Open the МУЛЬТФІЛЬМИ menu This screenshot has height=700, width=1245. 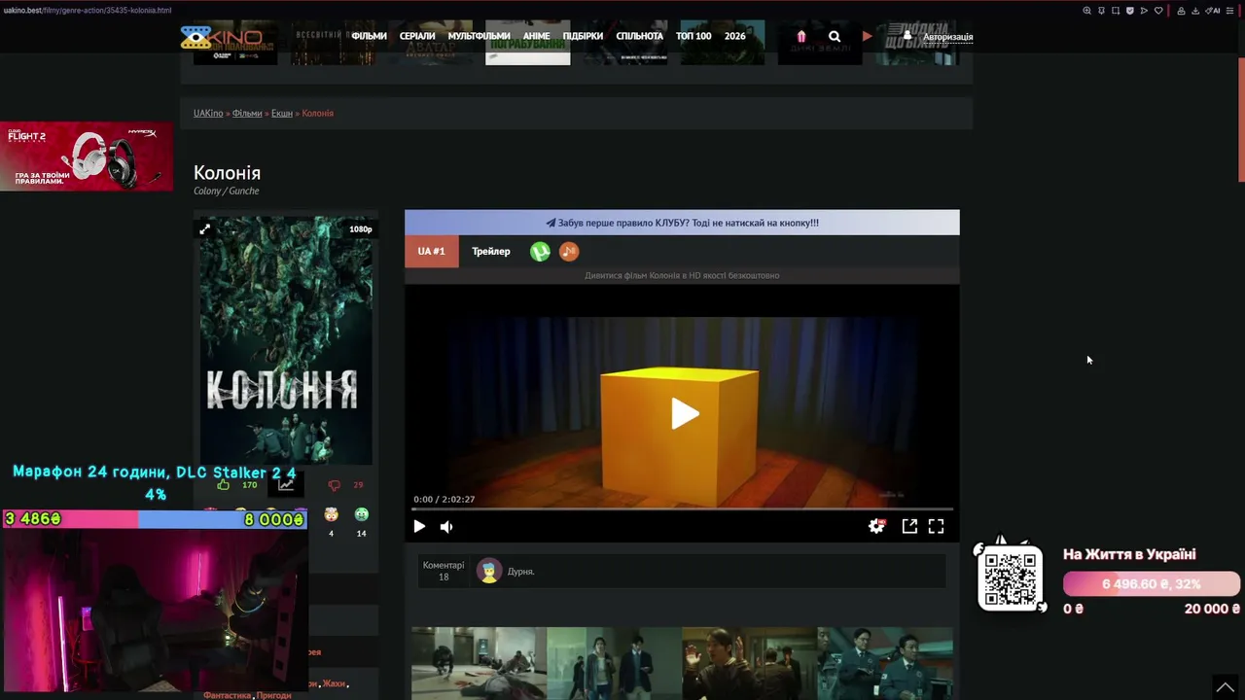[479, 37]
